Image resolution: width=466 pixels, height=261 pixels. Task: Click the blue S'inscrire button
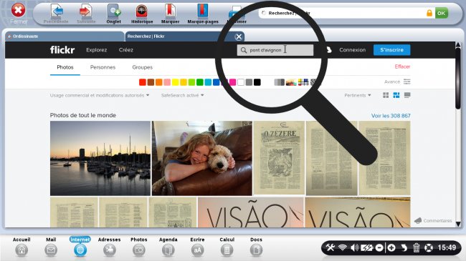[391, 50]
